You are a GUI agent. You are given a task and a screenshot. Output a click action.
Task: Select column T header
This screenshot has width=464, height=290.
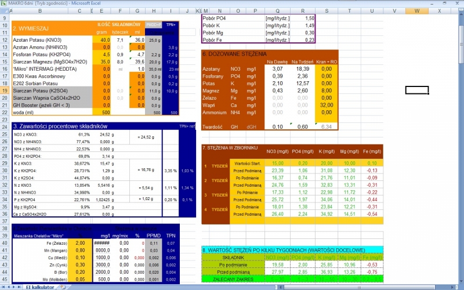[x=349, y=11]
